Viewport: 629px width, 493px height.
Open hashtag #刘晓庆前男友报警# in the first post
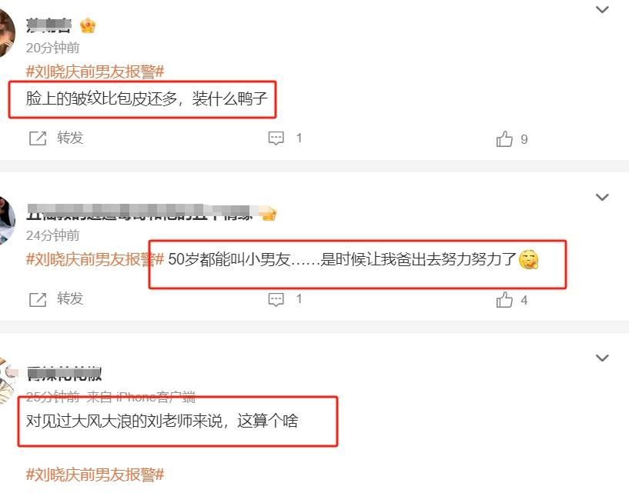[x=95, y=72]
